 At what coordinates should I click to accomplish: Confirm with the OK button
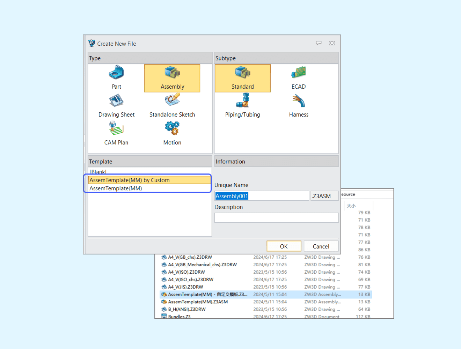pos(284,246)
